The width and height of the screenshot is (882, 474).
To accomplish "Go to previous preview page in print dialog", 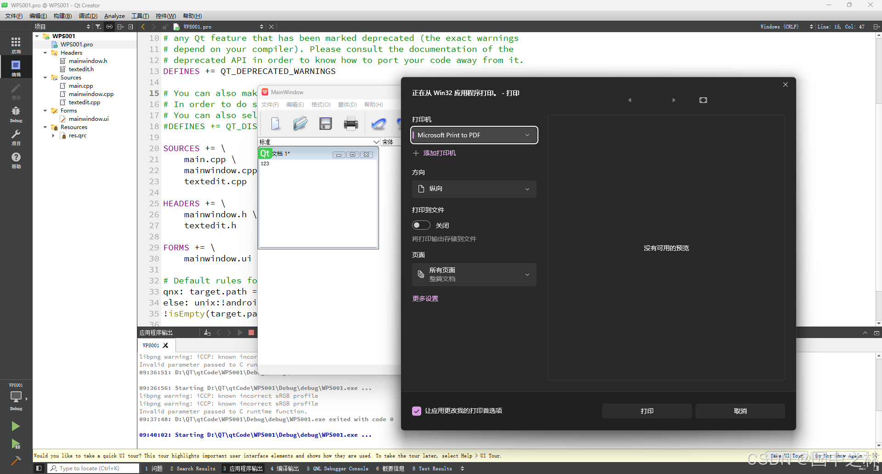I will (630, 100).
